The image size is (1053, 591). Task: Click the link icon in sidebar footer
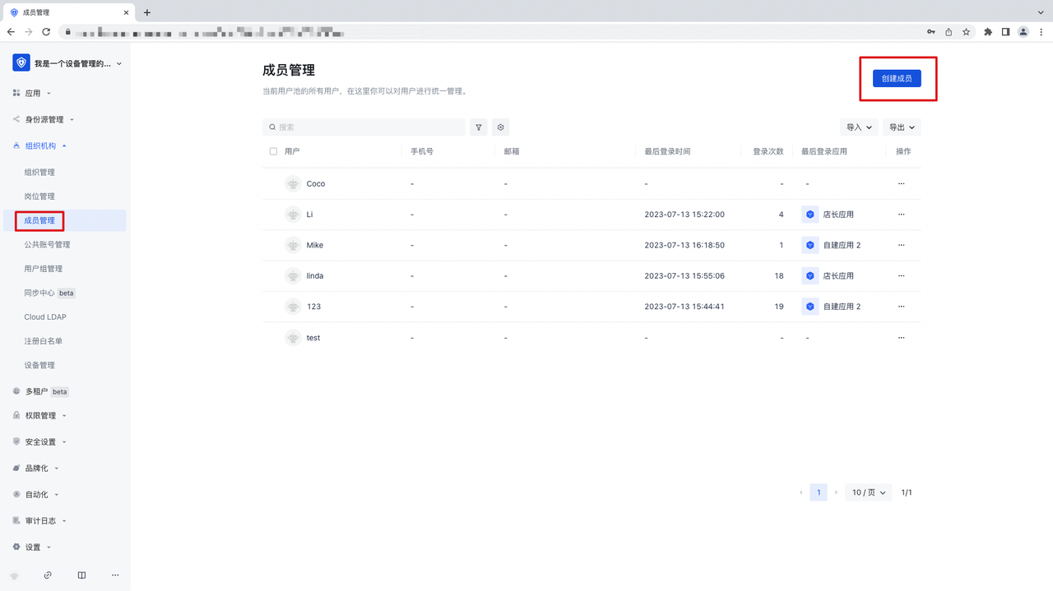(x=48, y=575)
